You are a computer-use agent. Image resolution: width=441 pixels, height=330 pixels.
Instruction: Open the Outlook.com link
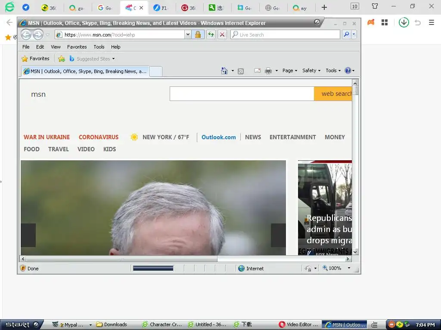point(218,137)
